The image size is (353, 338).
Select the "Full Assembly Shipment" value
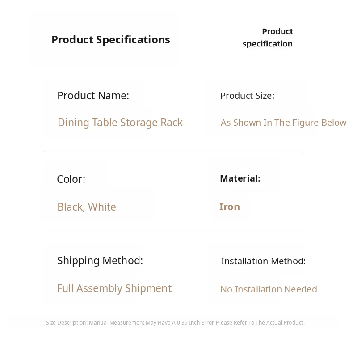point(114,288)
